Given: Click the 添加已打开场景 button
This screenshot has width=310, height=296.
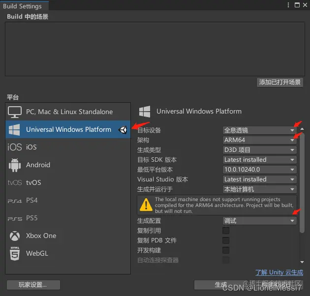Looking at the screenshot, I should click(x=280, y=82).
